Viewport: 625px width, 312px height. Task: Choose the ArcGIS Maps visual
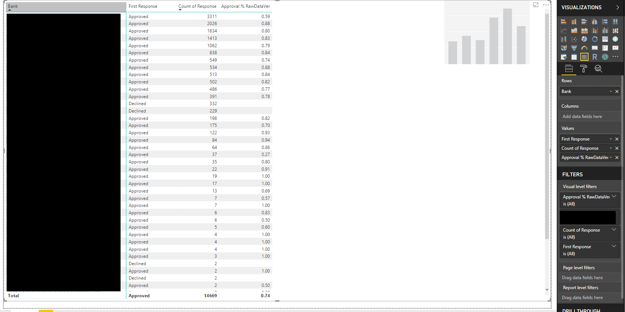coord(605,57)
